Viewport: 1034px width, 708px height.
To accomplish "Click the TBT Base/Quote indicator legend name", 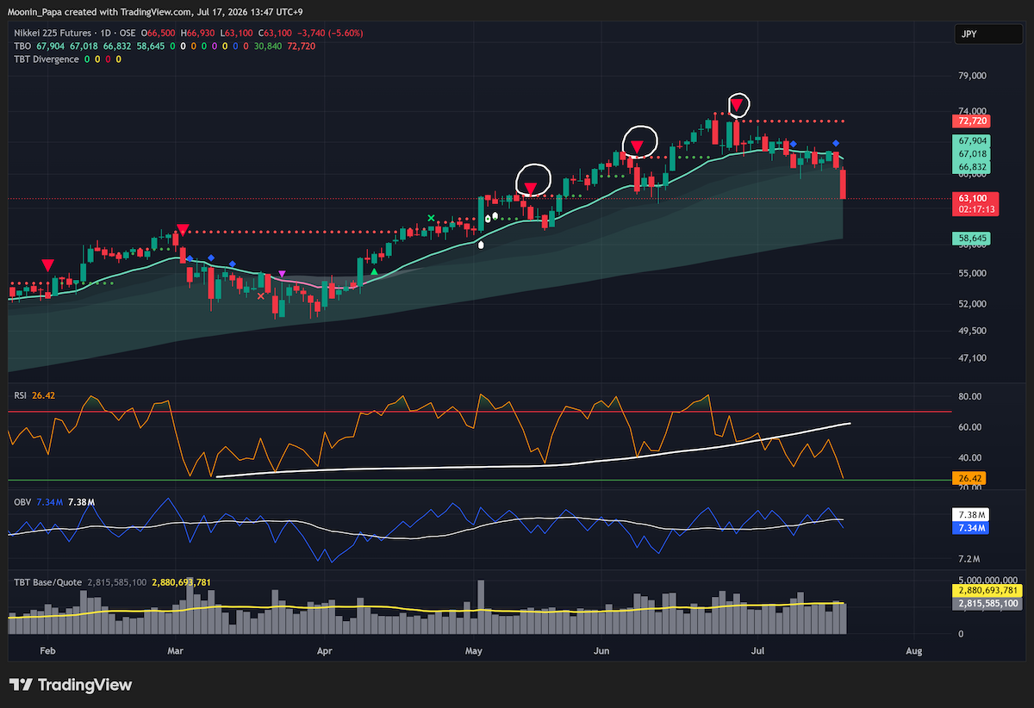I will tap(47, 582).
